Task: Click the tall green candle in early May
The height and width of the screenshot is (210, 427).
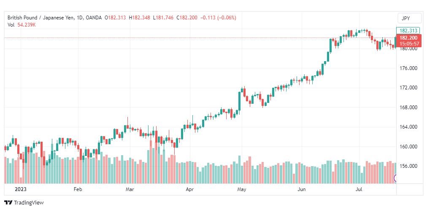Action: (239, 101)
